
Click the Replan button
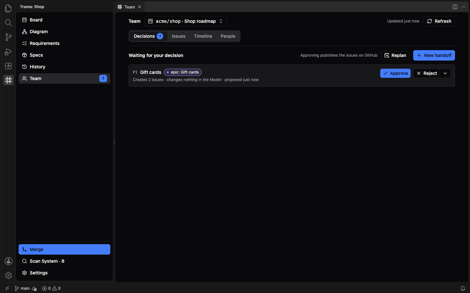[395, 55]
